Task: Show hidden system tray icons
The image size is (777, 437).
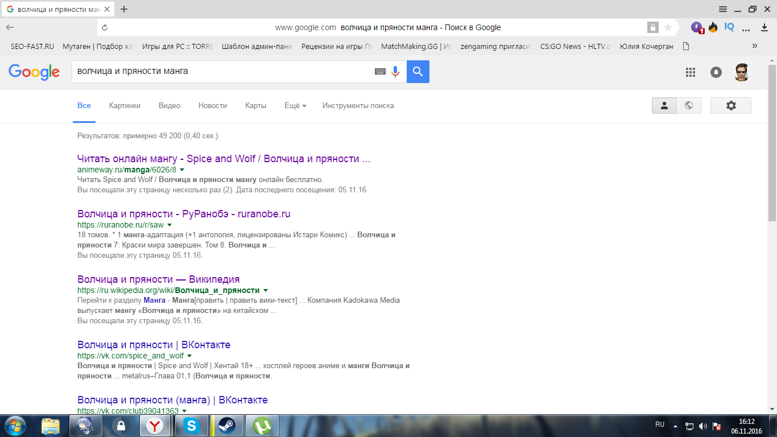Action: [675, 426]
